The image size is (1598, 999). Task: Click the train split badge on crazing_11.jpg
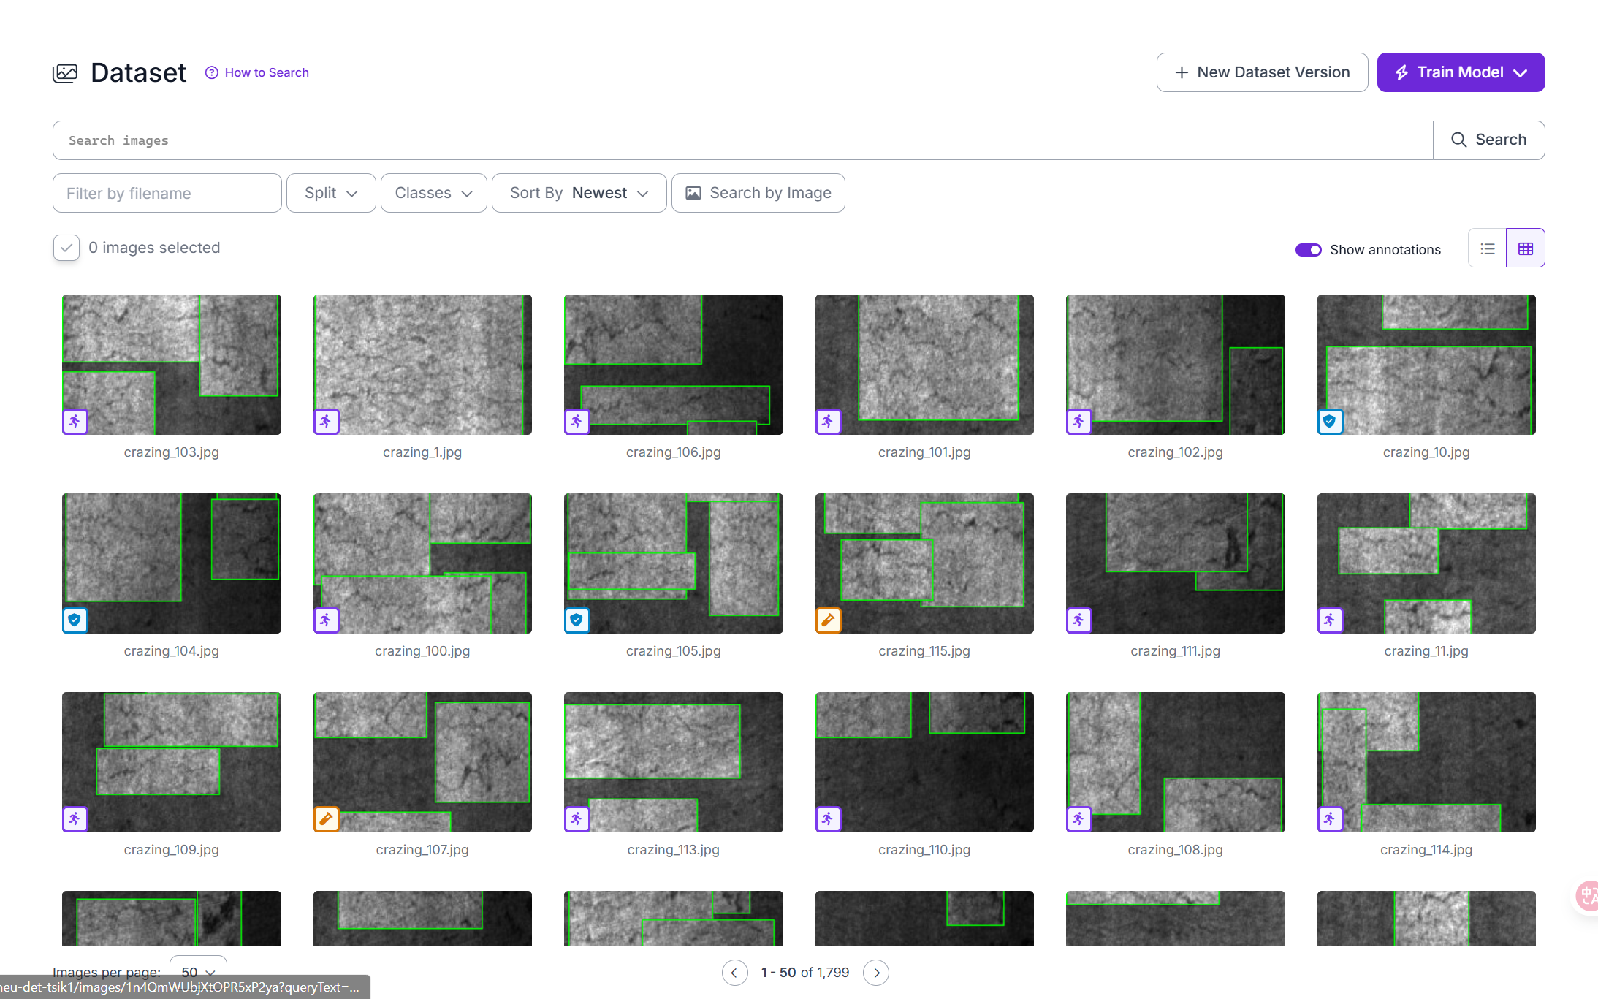coord(1330,620)
